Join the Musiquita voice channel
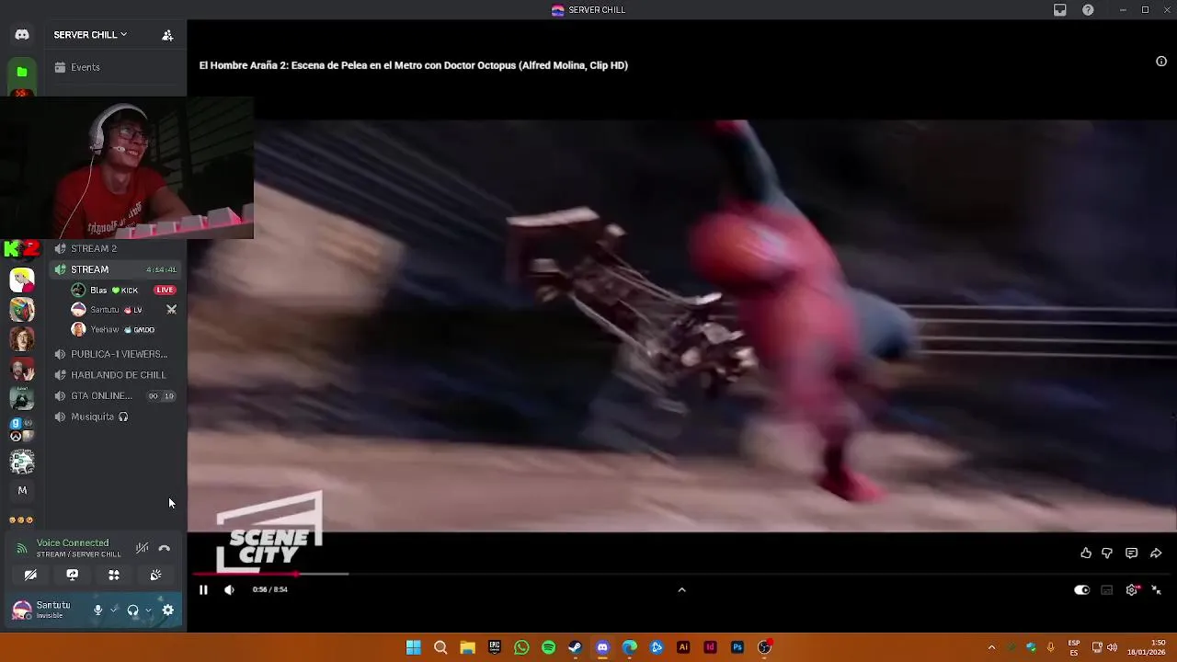Viewport: 1177px width, 662px height. coord(115,417)
